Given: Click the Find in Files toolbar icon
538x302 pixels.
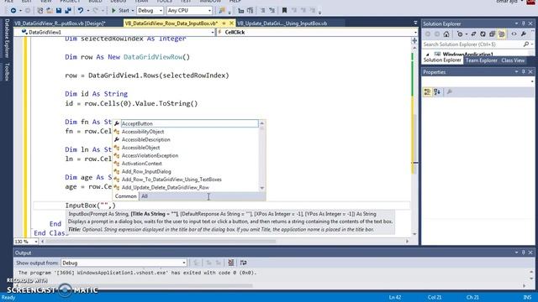Looking at the screenshot, I should click(x=222, y=11).
